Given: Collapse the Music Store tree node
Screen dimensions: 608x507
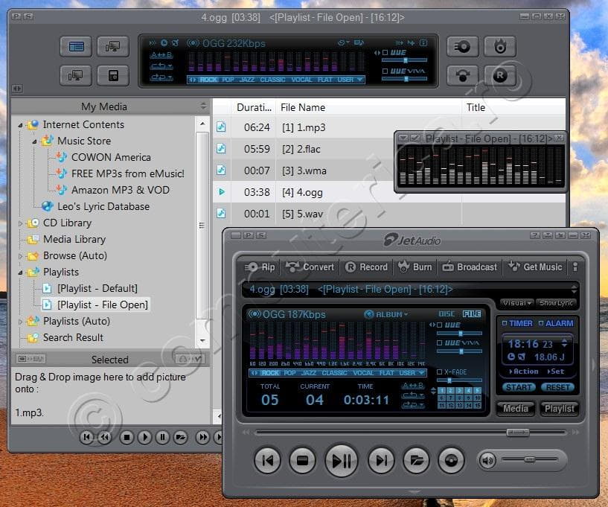Looking at the screenshot, I should click(34, 141).
